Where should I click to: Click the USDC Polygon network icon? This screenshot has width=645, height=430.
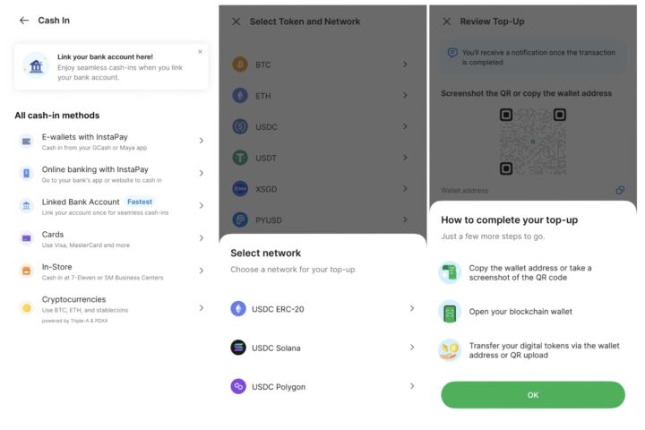pos(238,386)
